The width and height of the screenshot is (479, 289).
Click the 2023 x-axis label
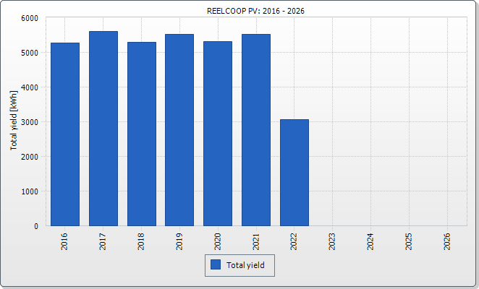point(332,241)
